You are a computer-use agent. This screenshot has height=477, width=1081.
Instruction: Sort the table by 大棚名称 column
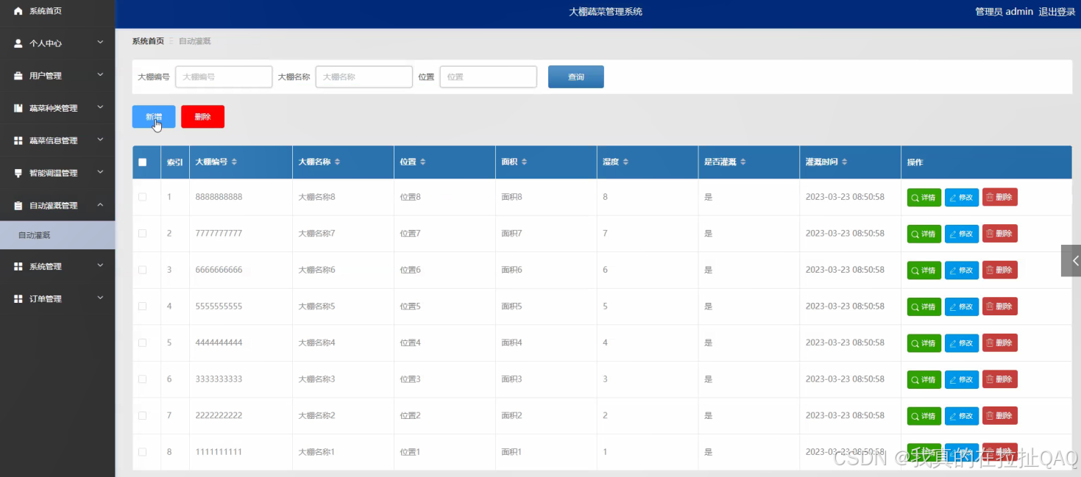tap(337, 162)
